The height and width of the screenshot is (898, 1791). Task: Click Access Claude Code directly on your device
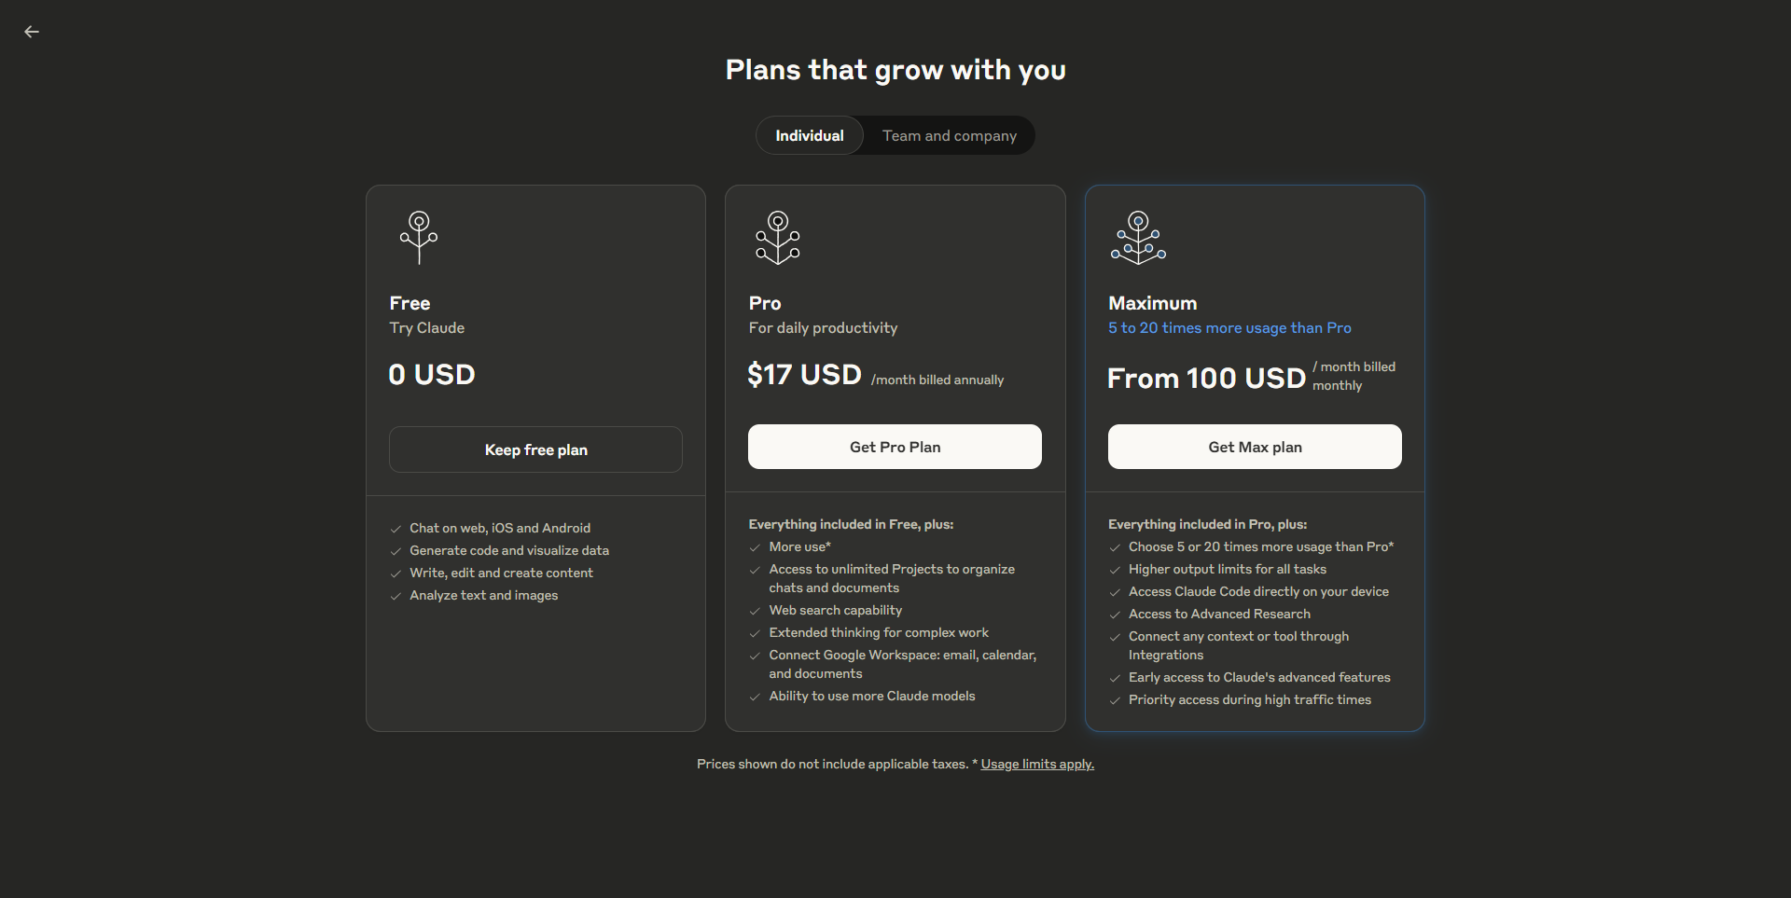click(1258, 591)
